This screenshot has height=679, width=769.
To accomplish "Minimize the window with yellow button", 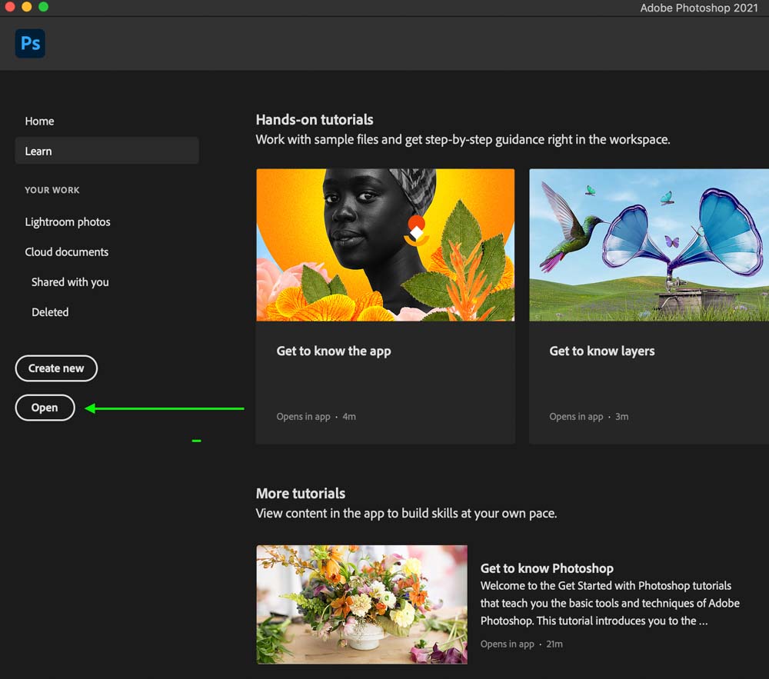I will click(x=26, y=7).
